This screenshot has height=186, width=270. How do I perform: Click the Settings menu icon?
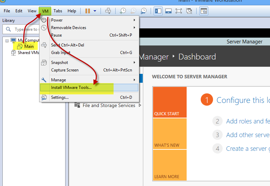[44, 97]
